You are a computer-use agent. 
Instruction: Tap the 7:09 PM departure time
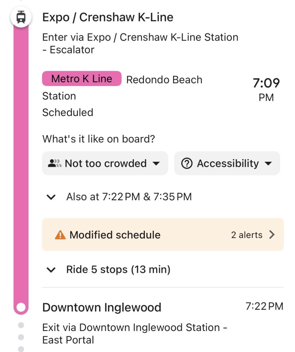click(266, 89)
